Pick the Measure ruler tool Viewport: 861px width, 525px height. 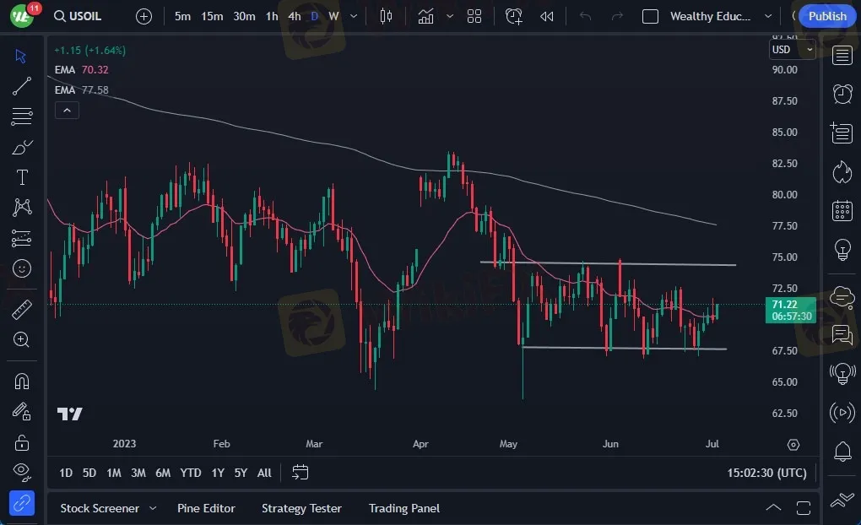[x=22, y=310]
